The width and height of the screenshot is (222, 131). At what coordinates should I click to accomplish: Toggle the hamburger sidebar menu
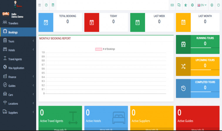tap(40, 5)
